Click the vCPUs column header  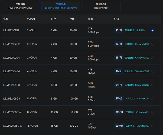(x=31, y=19)
